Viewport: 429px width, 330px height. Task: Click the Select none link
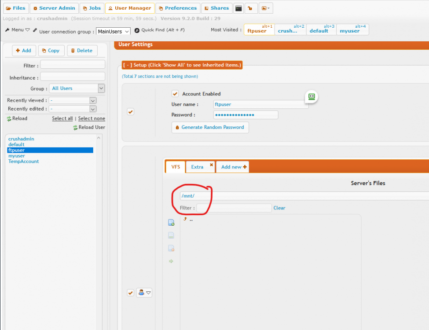(x=92, y=118)
